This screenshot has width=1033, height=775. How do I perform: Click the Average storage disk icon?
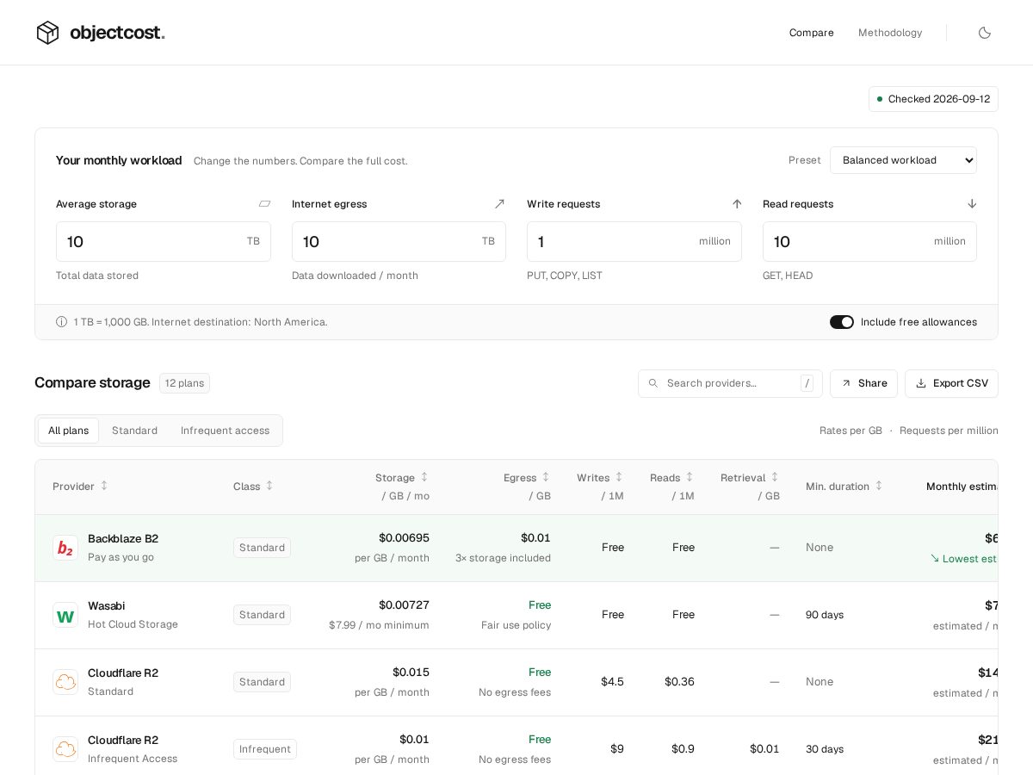click(x=264, y=204)
